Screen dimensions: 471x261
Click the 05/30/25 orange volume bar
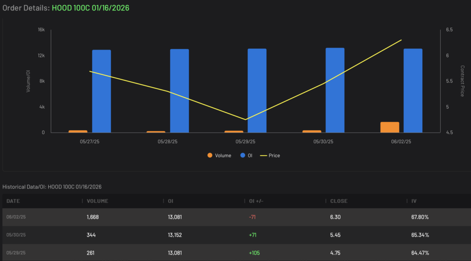coord(312,132)
